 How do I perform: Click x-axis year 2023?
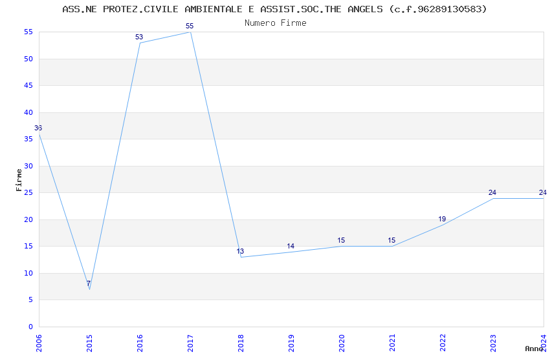pos(494,343)
